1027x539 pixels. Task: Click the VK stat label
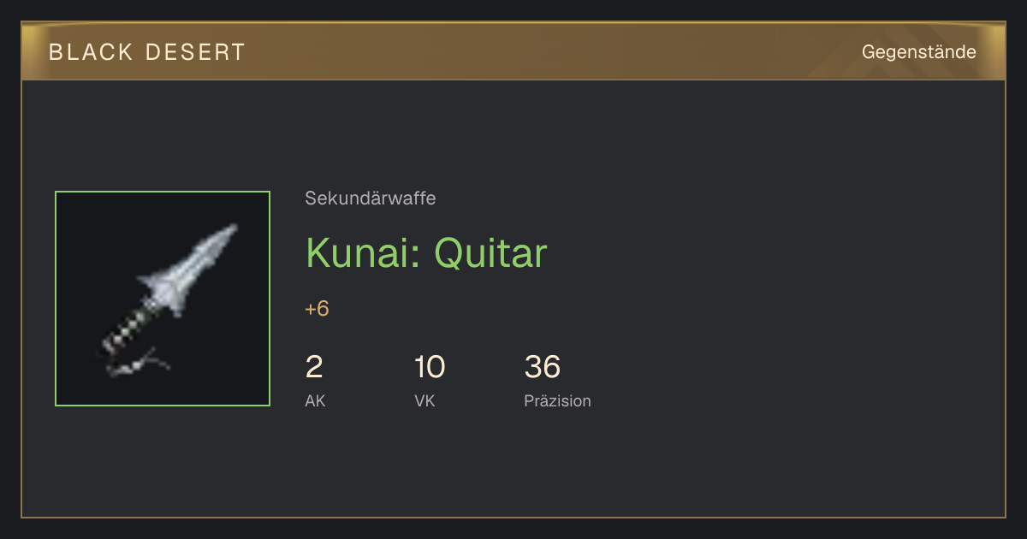tap(424, 400)
